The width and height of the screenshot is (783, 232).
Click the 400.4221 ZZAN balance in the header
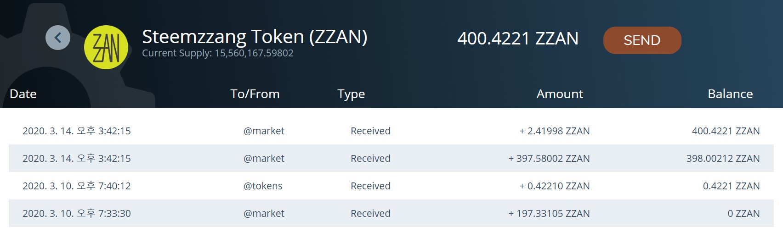517,39
